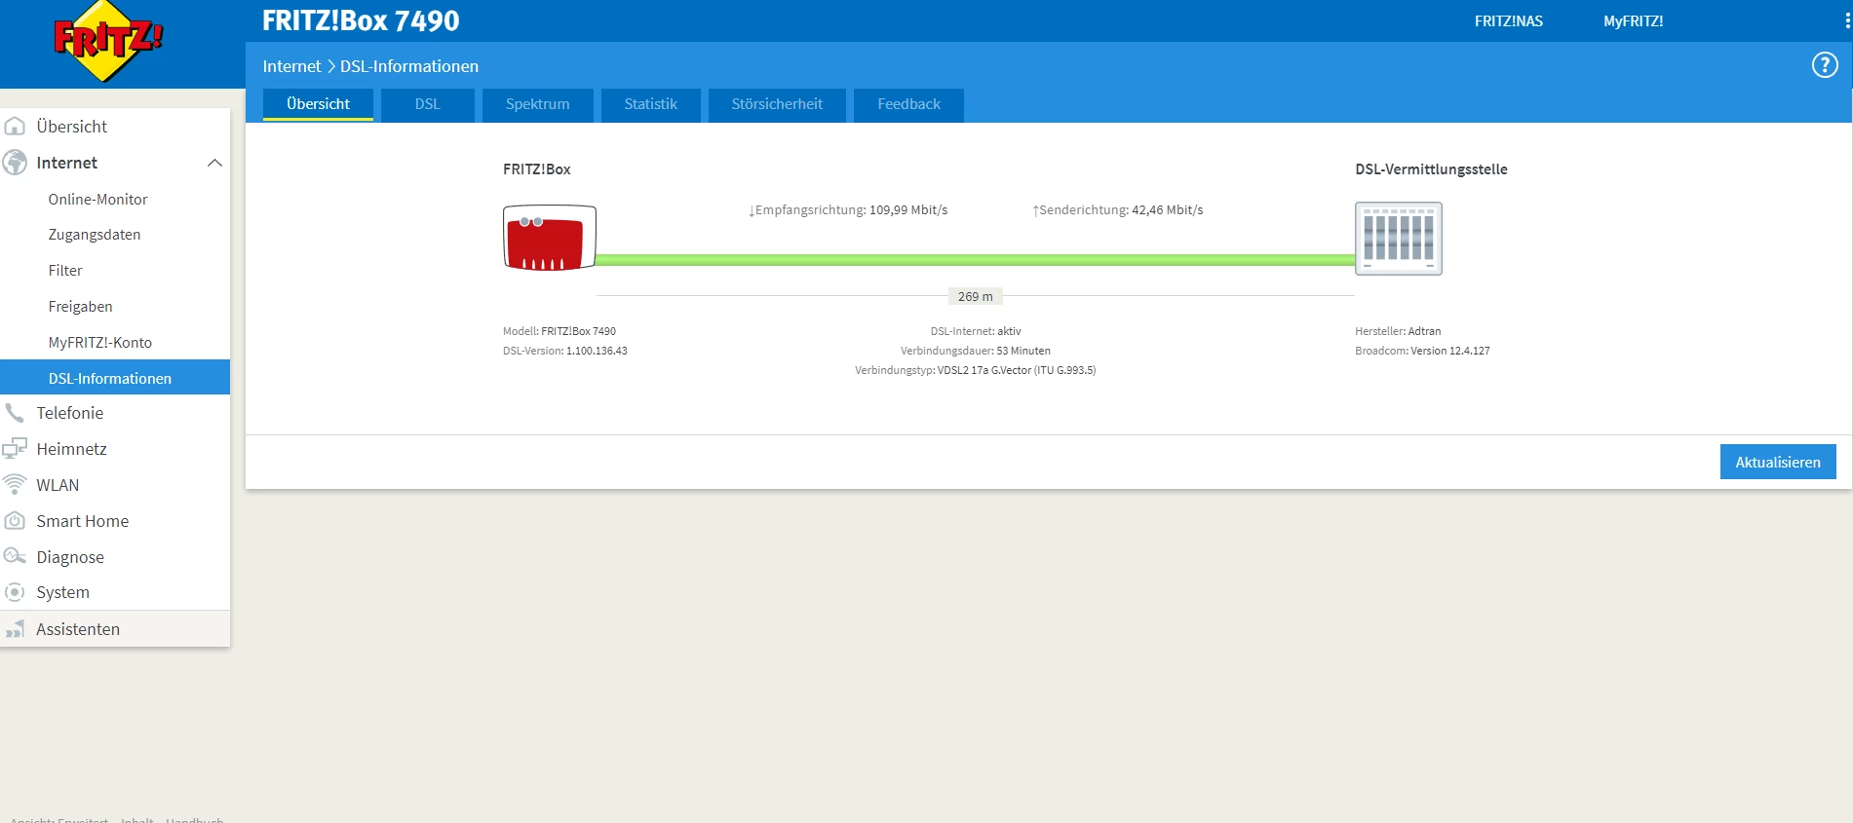Screen dimensions: 1853x823
Task: Click the Heimnetz network devices icon
Action: [x=15, y=449]
